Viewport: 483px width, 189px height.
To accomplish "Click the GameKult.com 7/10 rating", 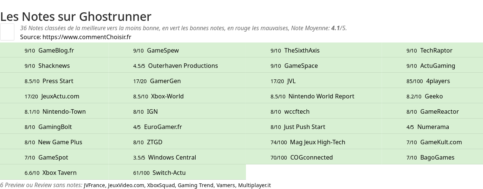I will click(x=434, y=142).
